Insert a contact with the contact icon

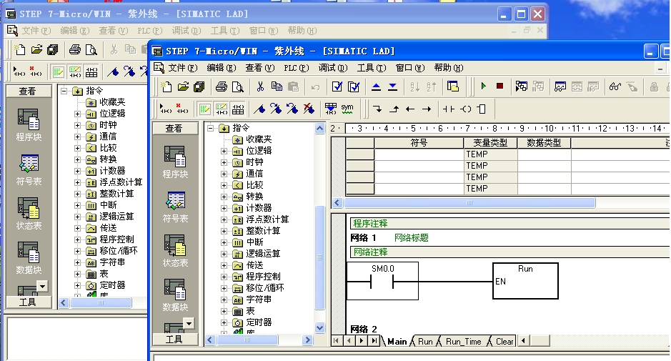(x=449, y=109)
